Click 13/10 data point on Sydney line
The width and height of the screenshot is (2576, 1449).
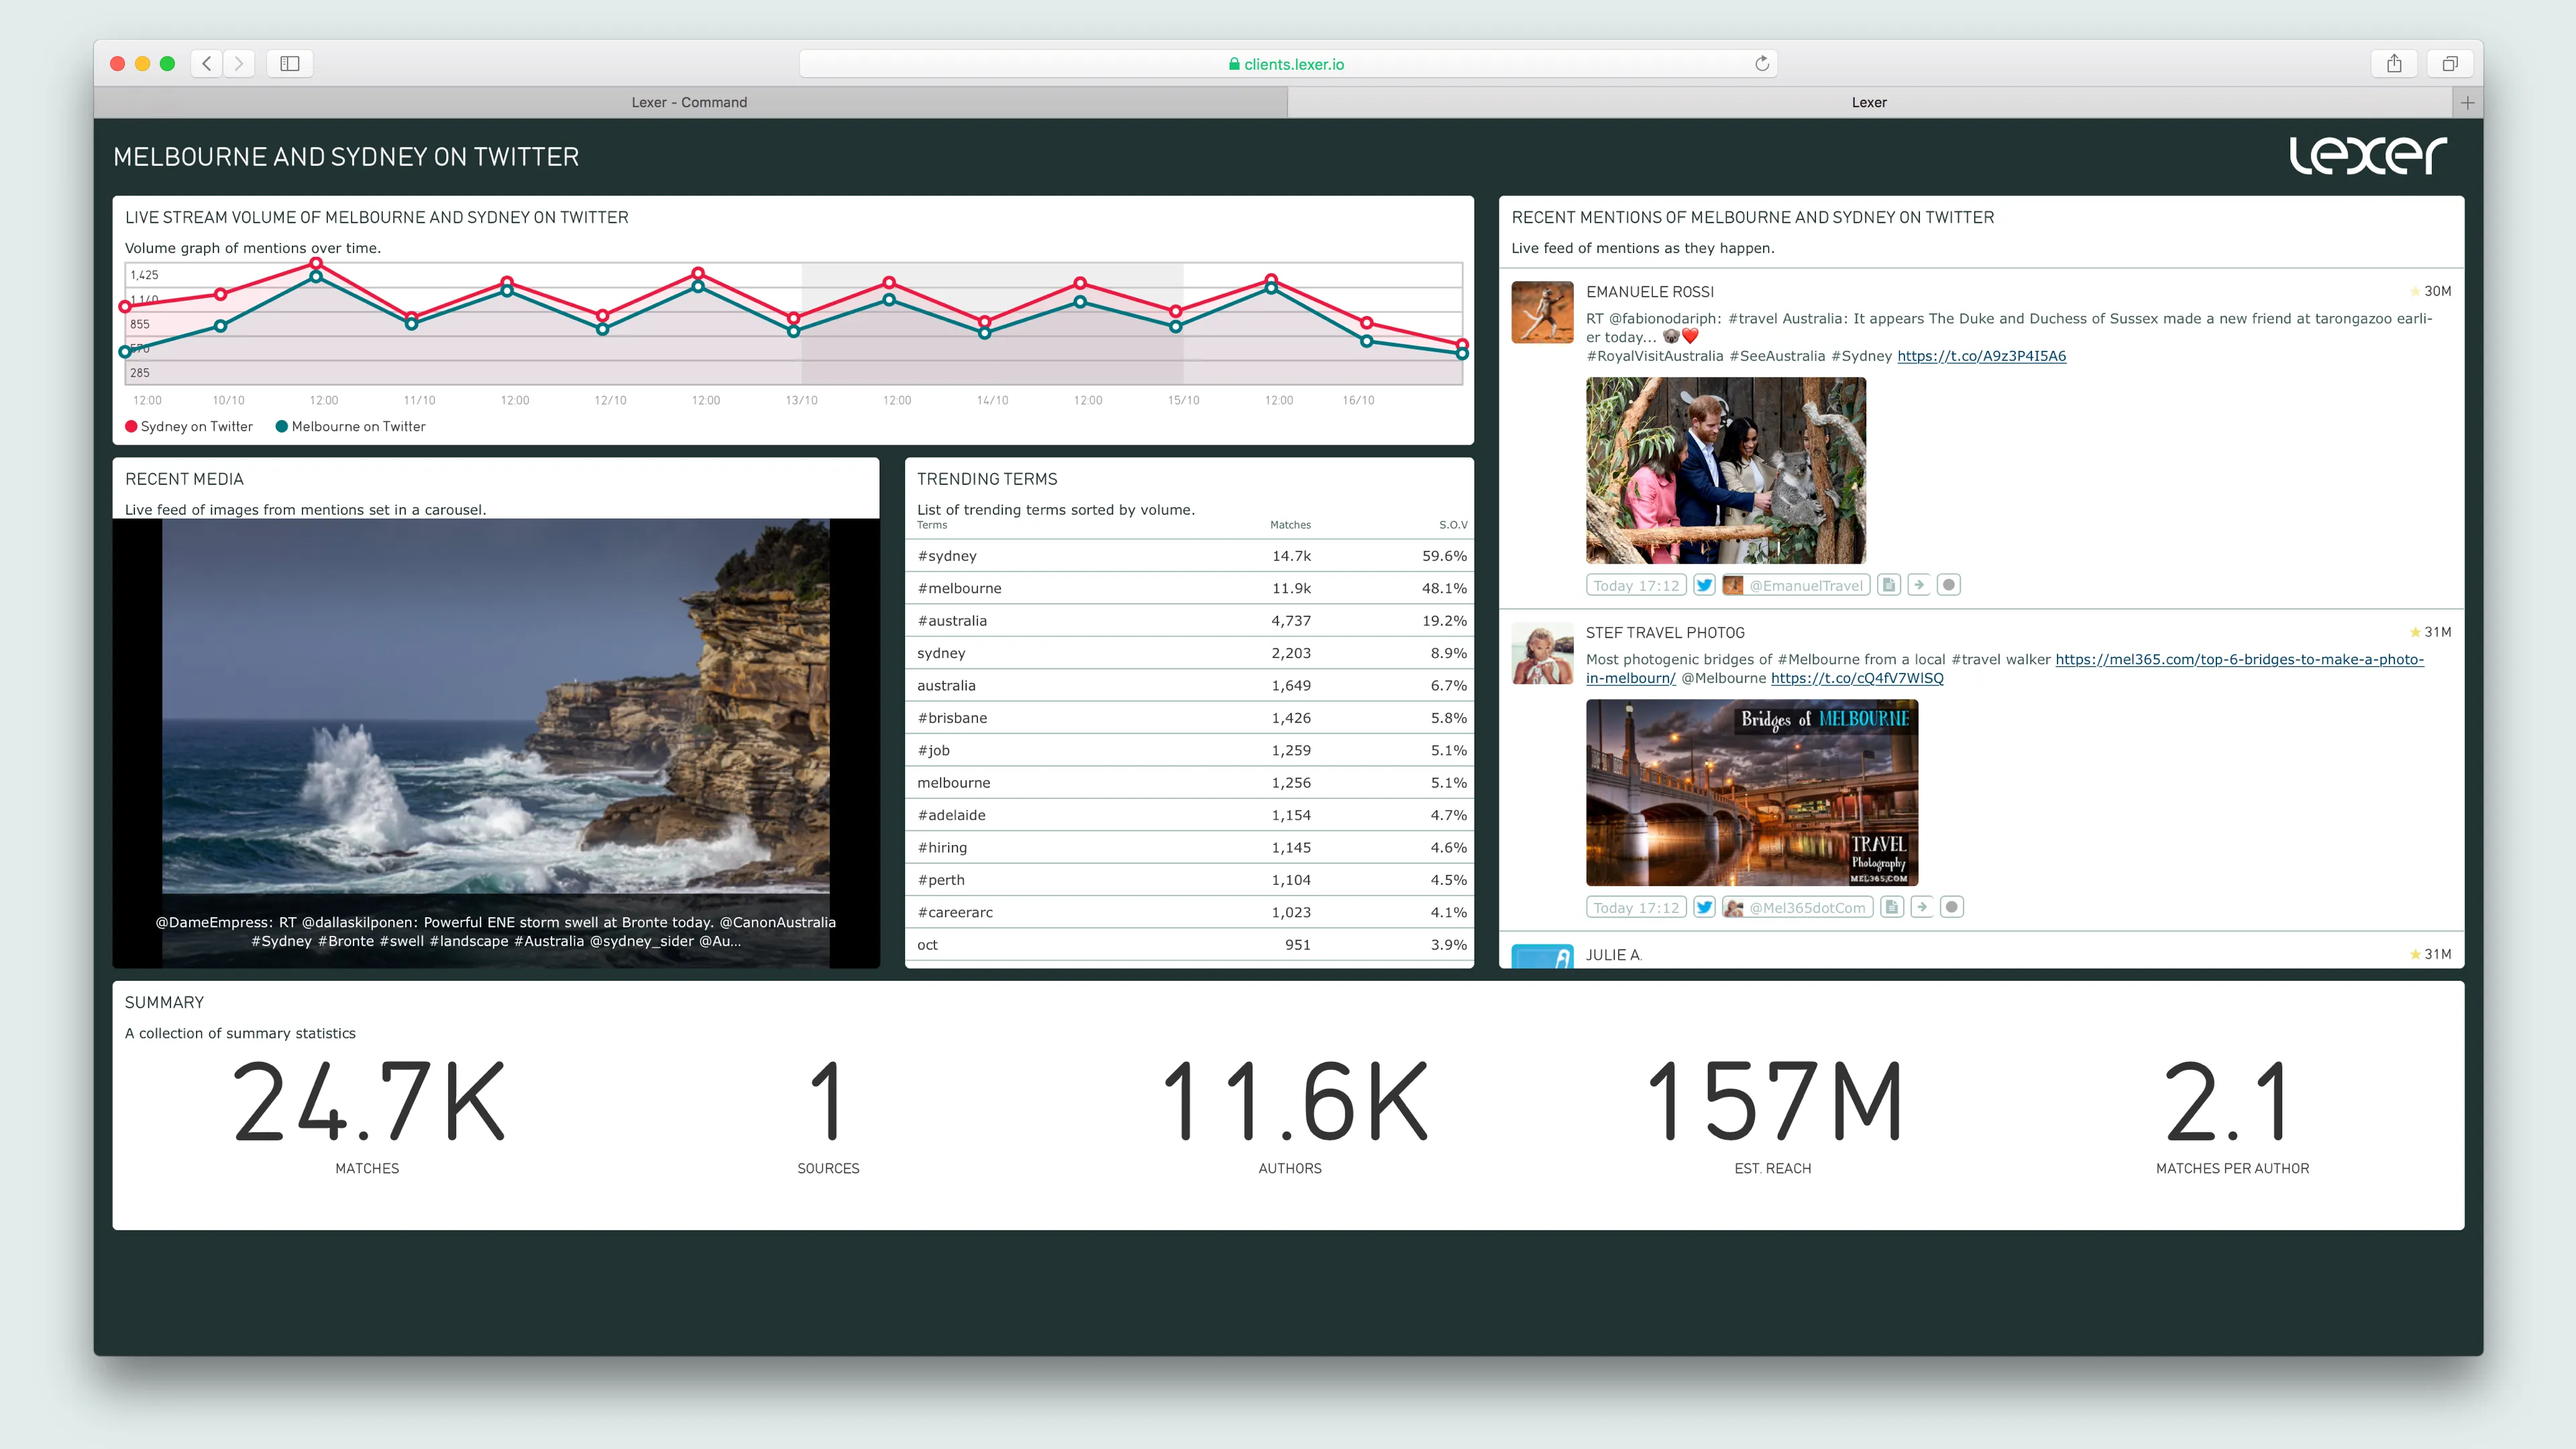793,318
